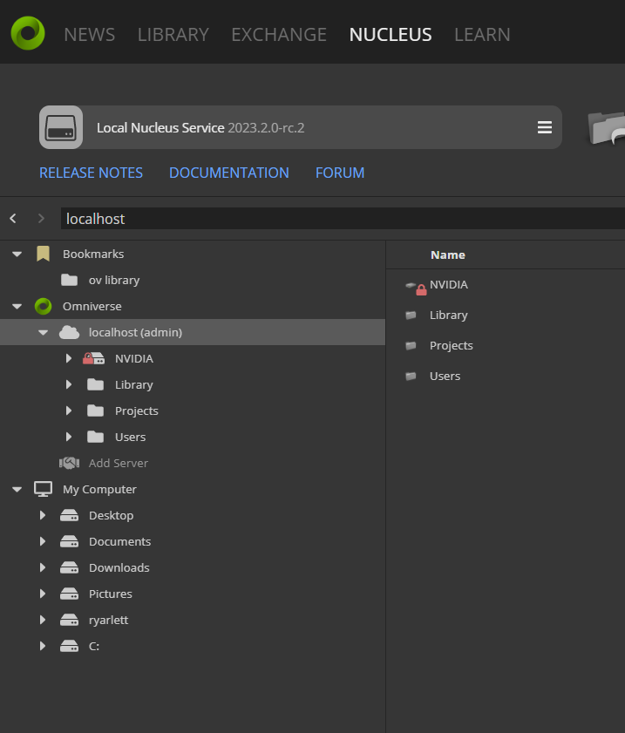
Task: Click the Projects folder icon in tree
Action: point(95,411)
